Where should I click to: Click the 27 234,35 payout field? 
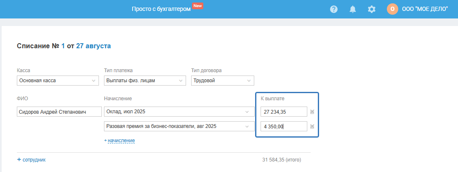click(x=284, y=112)
